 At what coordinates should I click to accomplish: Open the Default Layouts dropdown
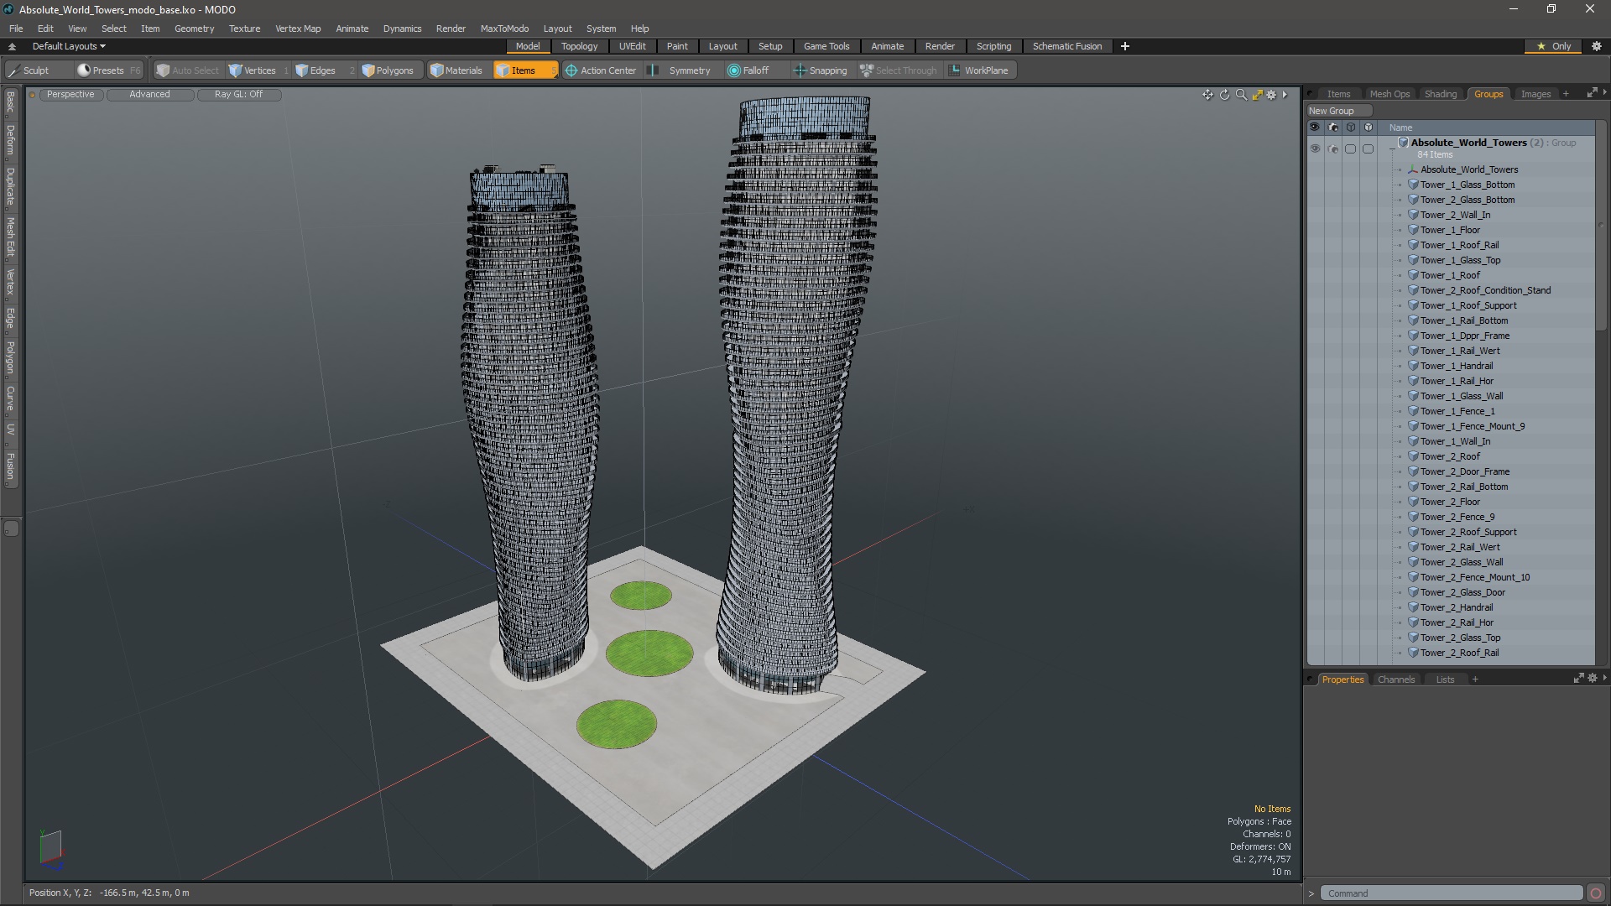69,46
